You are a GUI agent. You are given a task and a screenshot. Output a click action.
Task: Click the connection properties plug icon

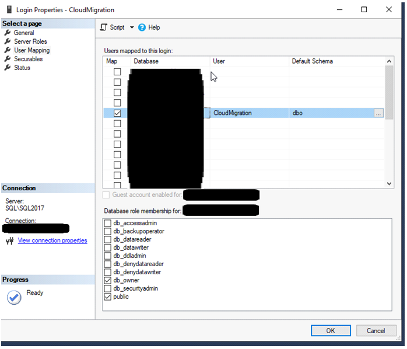pyautogui.click(x=10, y=241)
